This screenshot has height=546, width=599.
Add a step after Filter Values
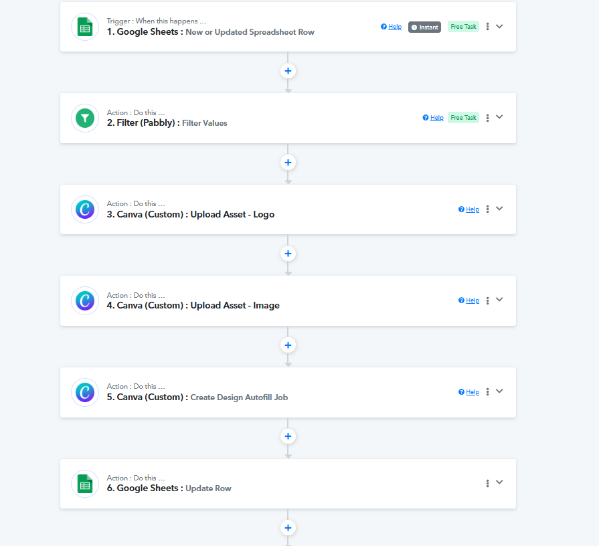(288, 163)
